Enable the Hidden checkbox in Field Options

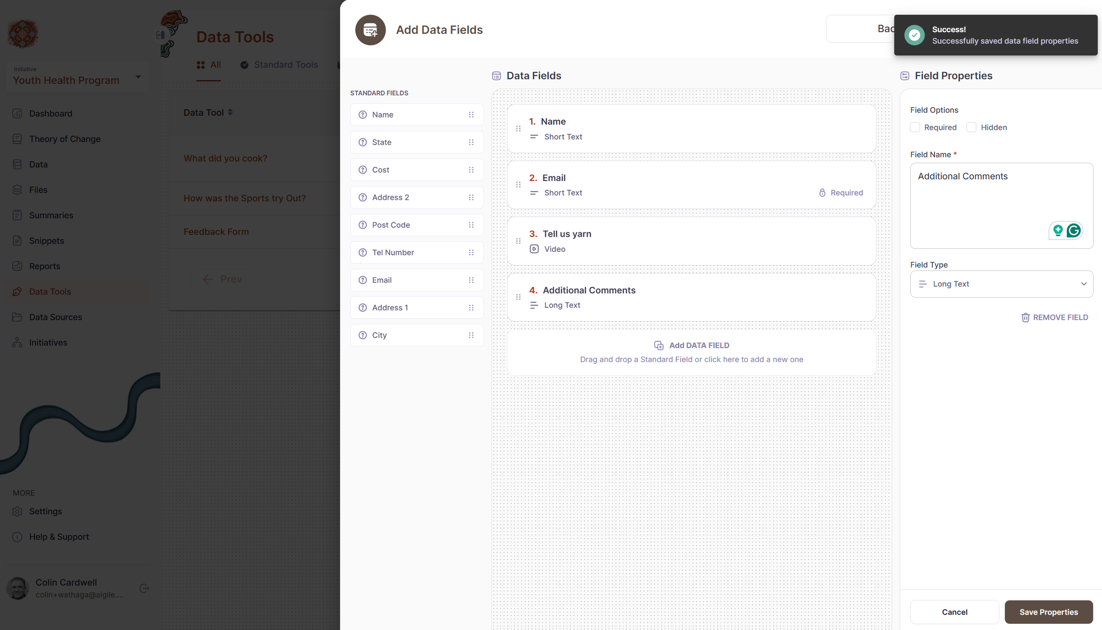[972, 127]
